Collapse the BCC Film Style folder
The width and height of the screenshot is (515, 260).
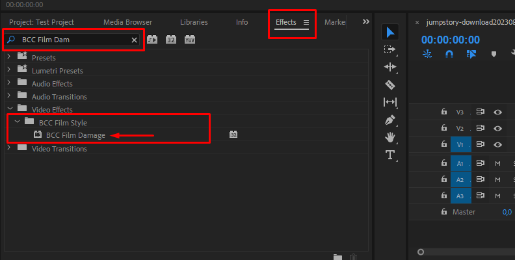tap(18, 122)
